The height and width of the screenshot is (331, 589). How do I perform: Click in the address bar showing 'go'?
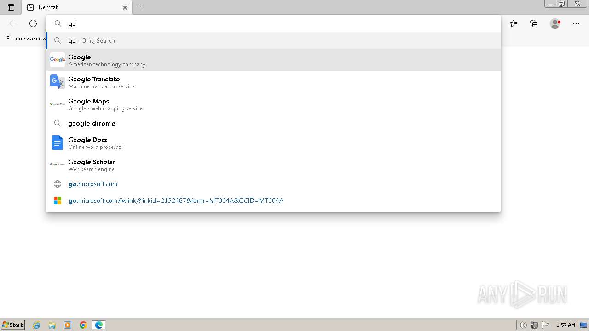point(273,23)
